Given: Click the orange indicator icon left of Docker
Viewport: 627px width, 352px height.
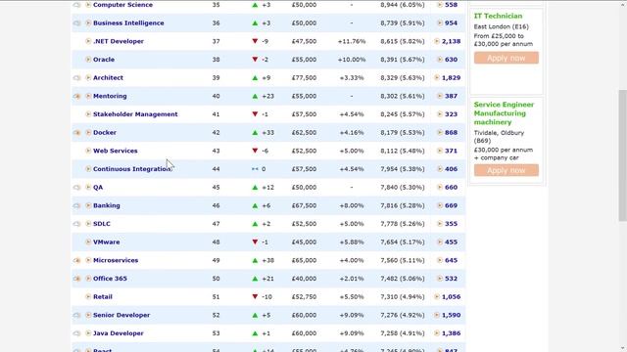Looking at the screenshot, I should (76, 133).
